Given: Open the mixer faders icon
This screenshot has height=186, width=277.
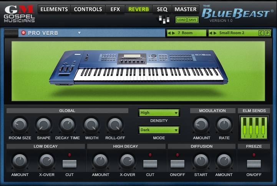Looking at the screenshot, I should (x=164, y=20).
